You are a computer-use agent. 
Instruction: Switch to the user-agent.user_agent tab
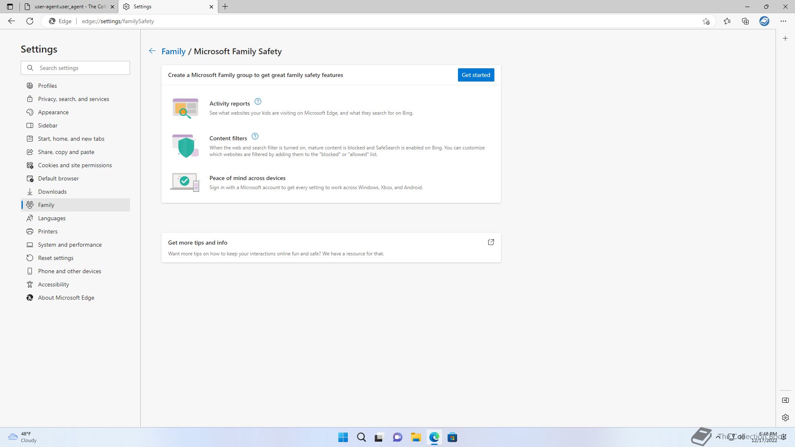[69, 7]
